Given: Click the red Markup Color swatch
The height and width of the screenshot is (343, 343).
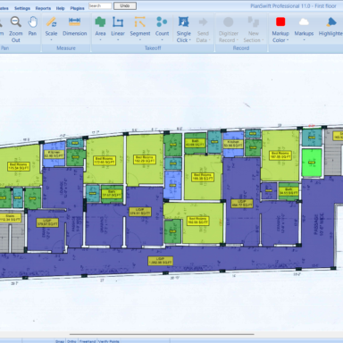Looking at the screenshot, I should coord(280,21).
